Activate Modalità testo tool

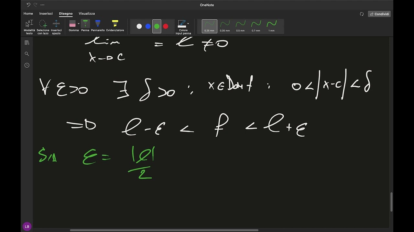point(29,27)
